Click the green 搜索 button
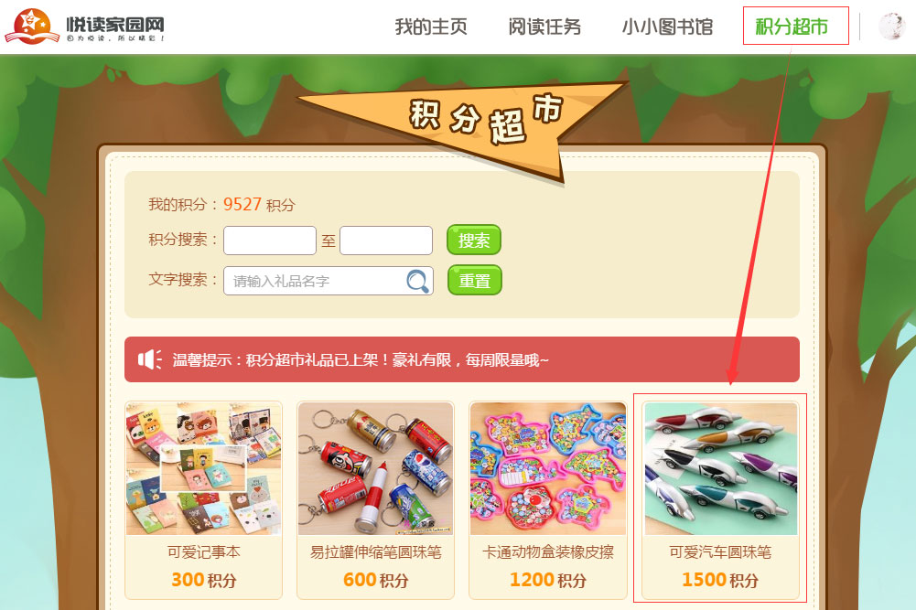The height and width of the screenshot is (610, 916). 474,240
